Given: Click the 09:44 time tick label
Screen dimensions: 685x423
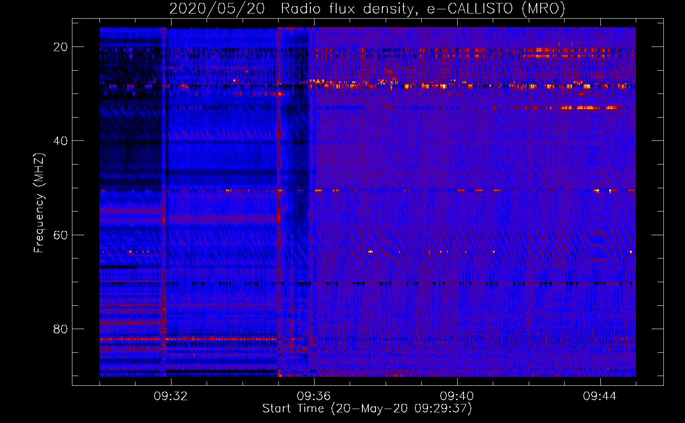Looking at the screenshot, I should click(600, 396).
